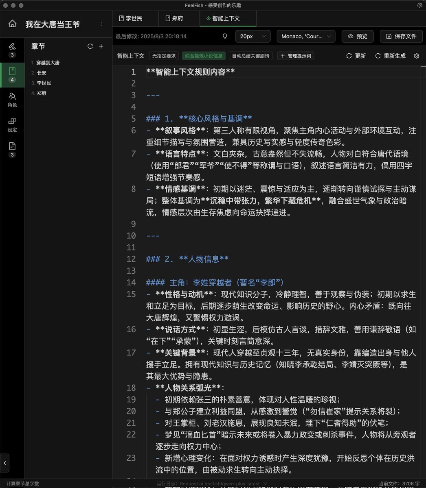Collapse the sidebar with left arrow

(5, 463)
